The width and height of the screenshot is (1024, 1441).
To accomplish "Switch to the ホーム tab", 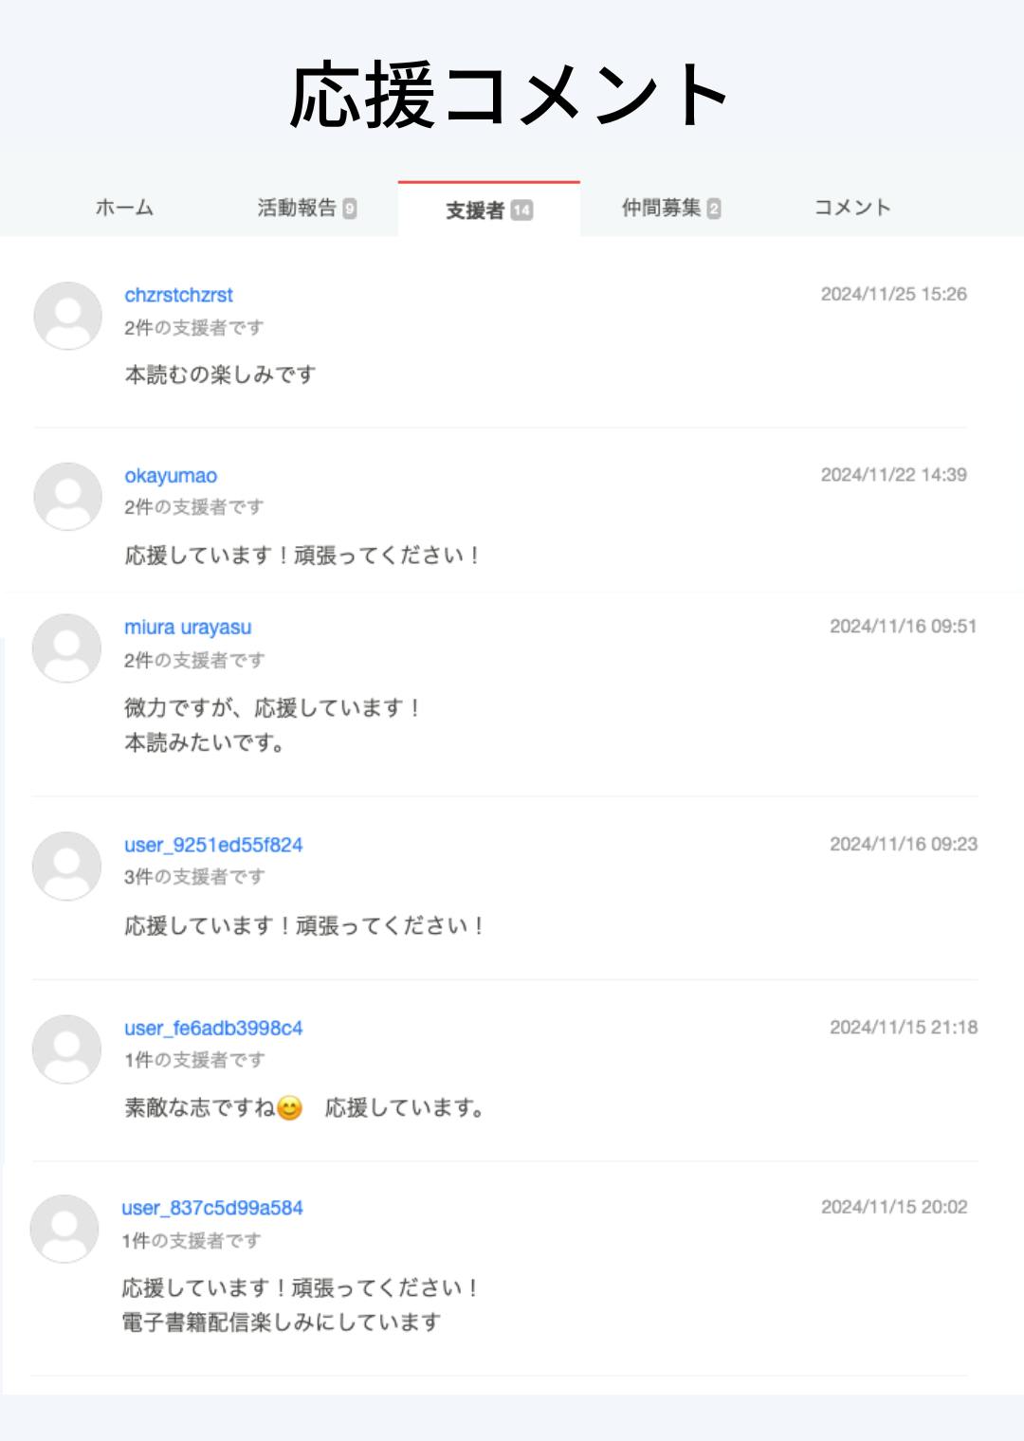I will (124, 208).
